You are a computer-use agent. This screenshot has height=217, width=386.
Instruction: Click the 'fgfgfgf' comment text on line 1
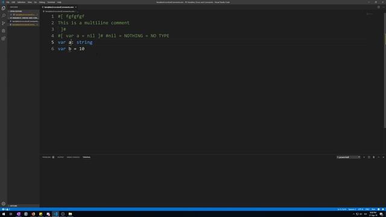coord(75,16)
